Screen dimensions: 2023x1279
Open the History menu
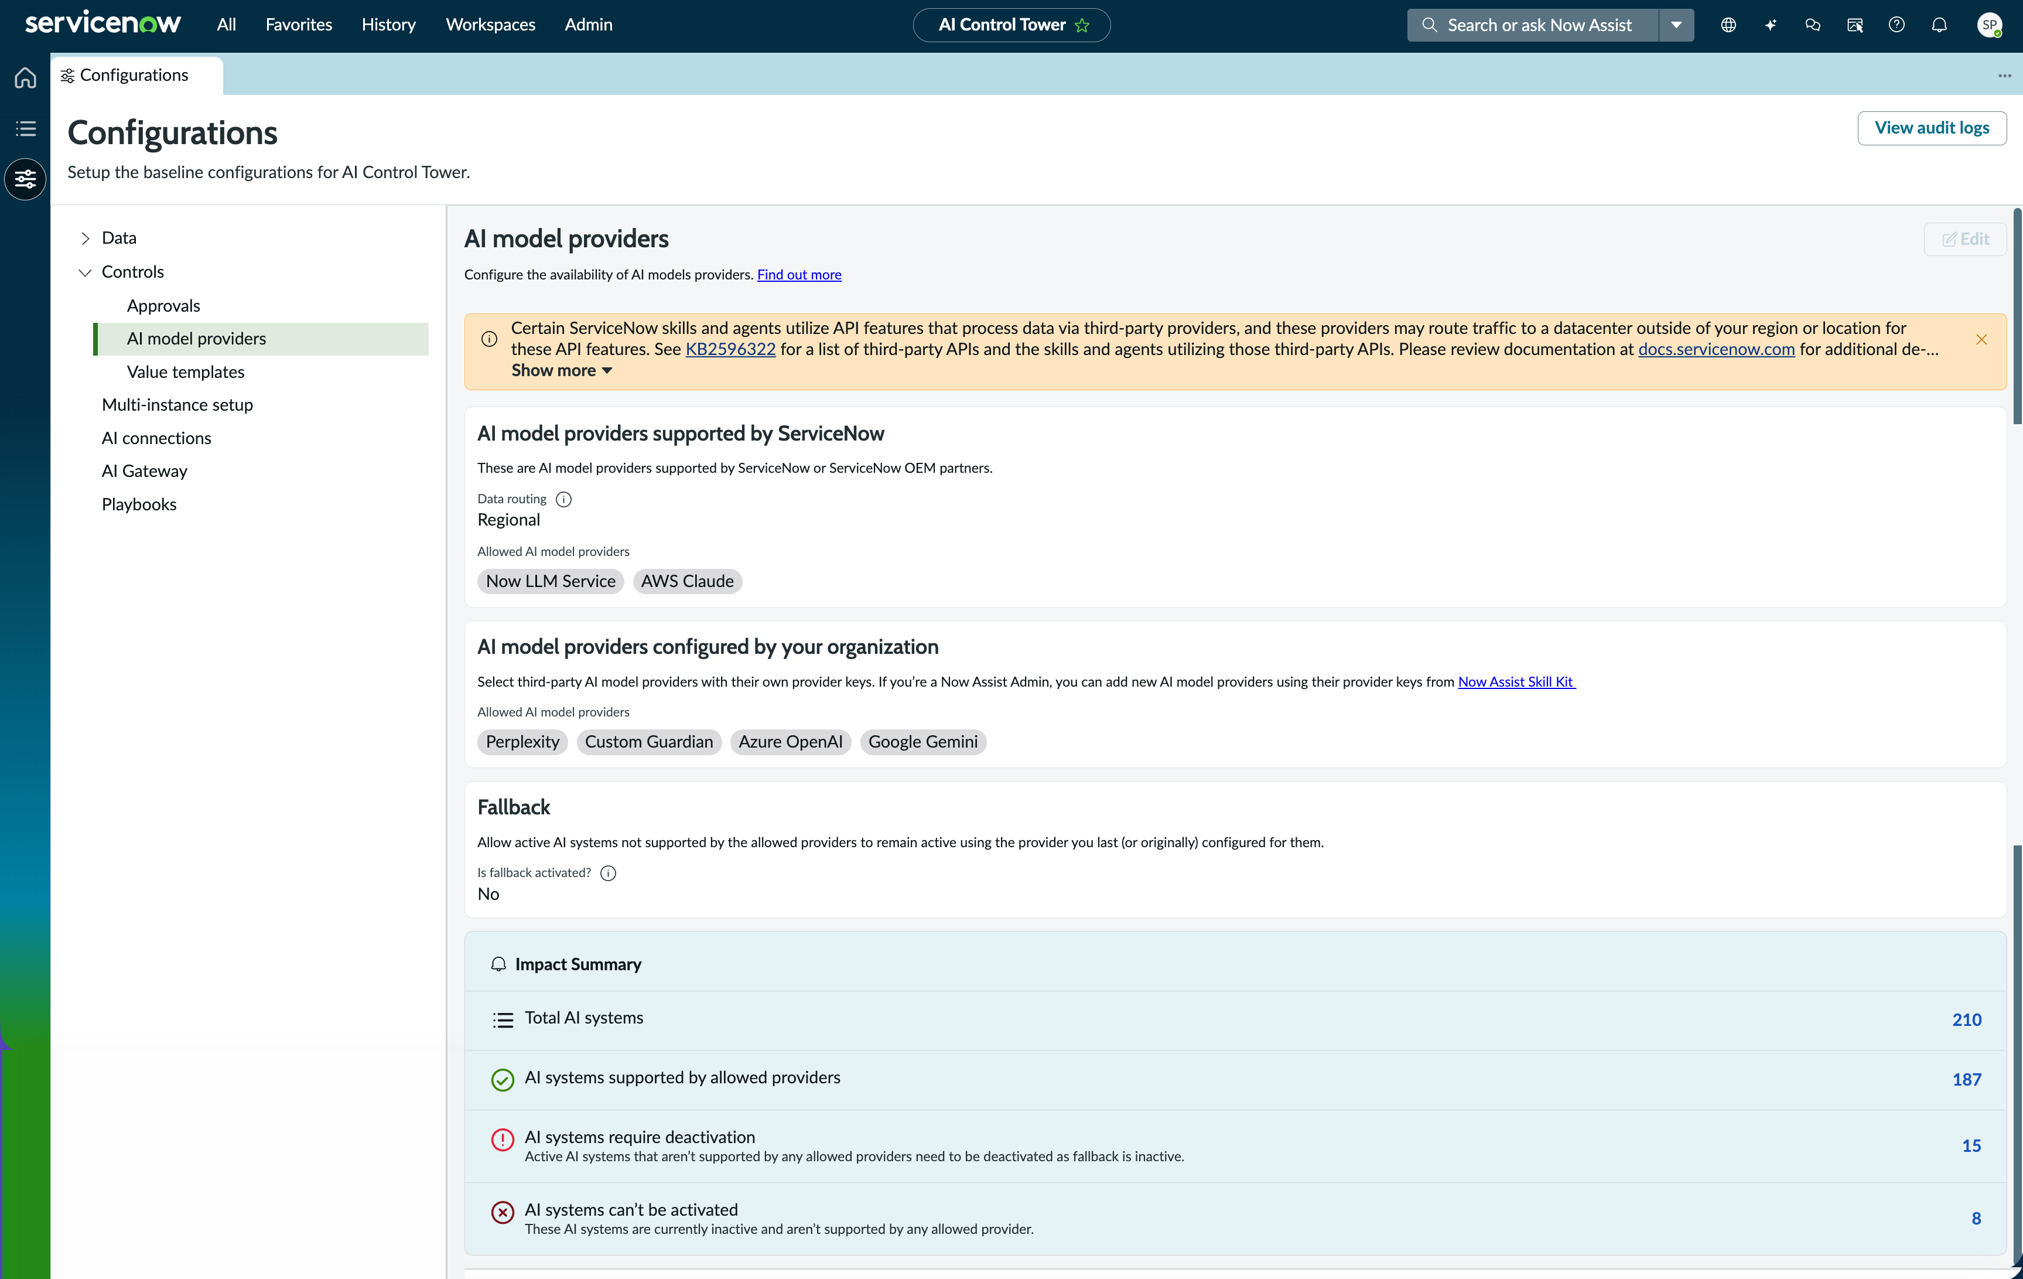click(x=388, y=25)
